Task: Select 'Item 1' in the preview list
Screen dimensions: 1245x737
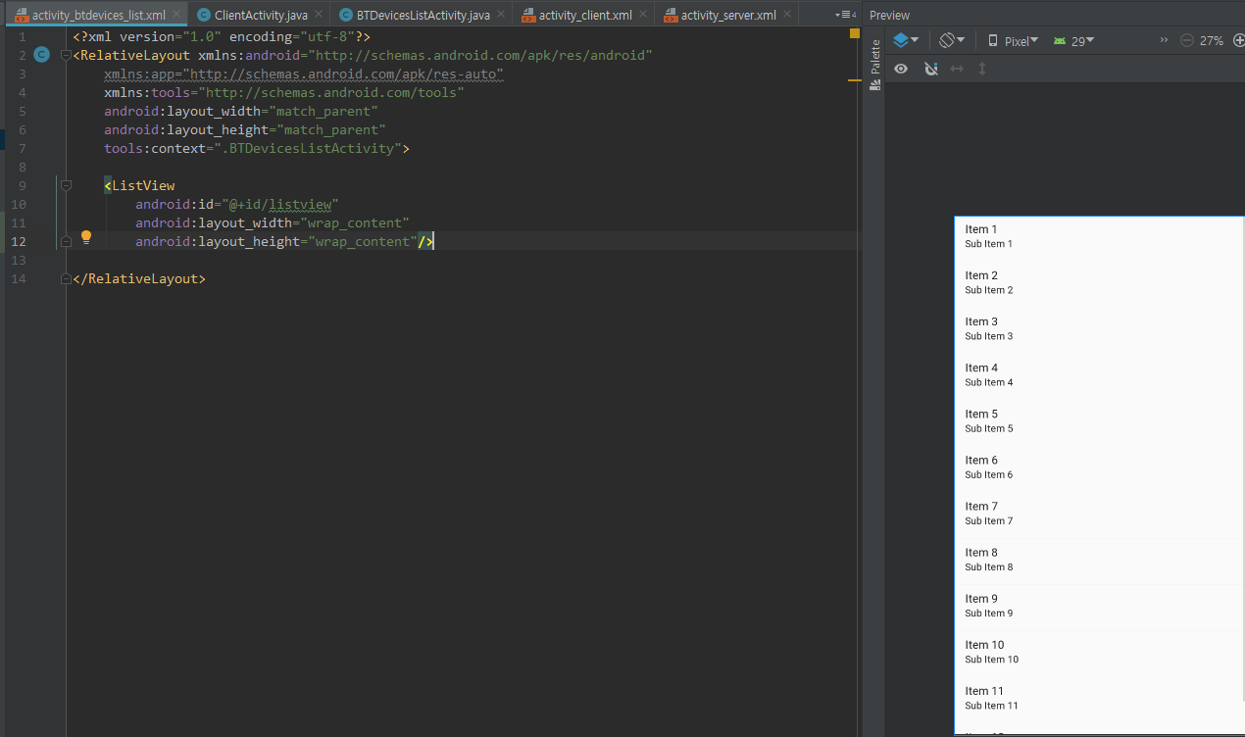Action: point(981,229)
